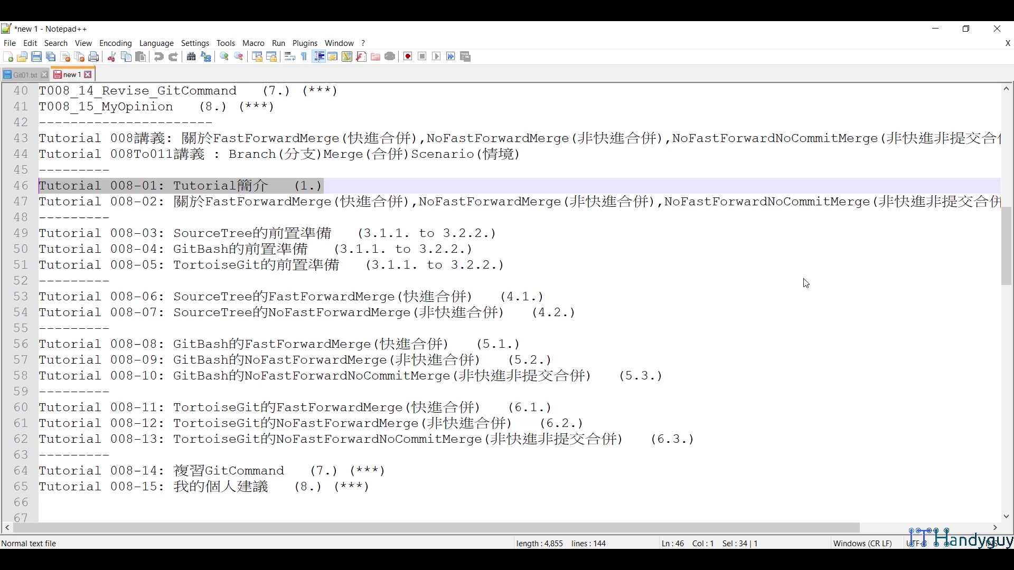Print the document using the printer icon
1014x570 pixels.
[x=93, y=56]
